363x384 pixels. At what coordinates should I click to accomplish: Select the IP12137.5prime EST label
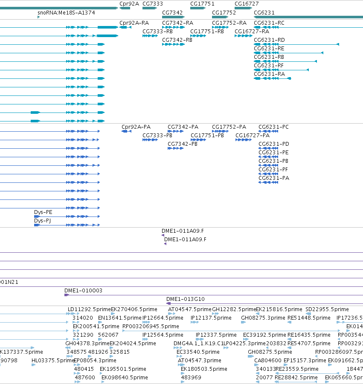point(211,318)
